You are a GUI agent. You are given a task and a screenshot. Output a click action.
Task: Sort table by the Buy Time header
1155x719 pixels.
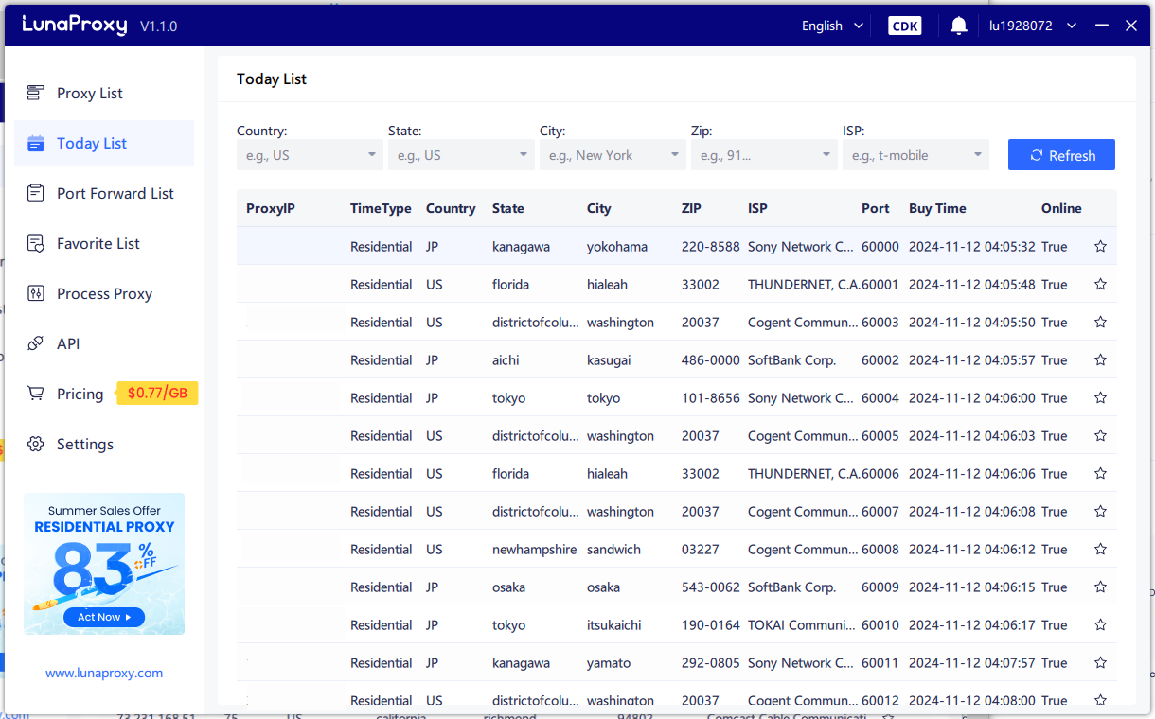point(937,208)
